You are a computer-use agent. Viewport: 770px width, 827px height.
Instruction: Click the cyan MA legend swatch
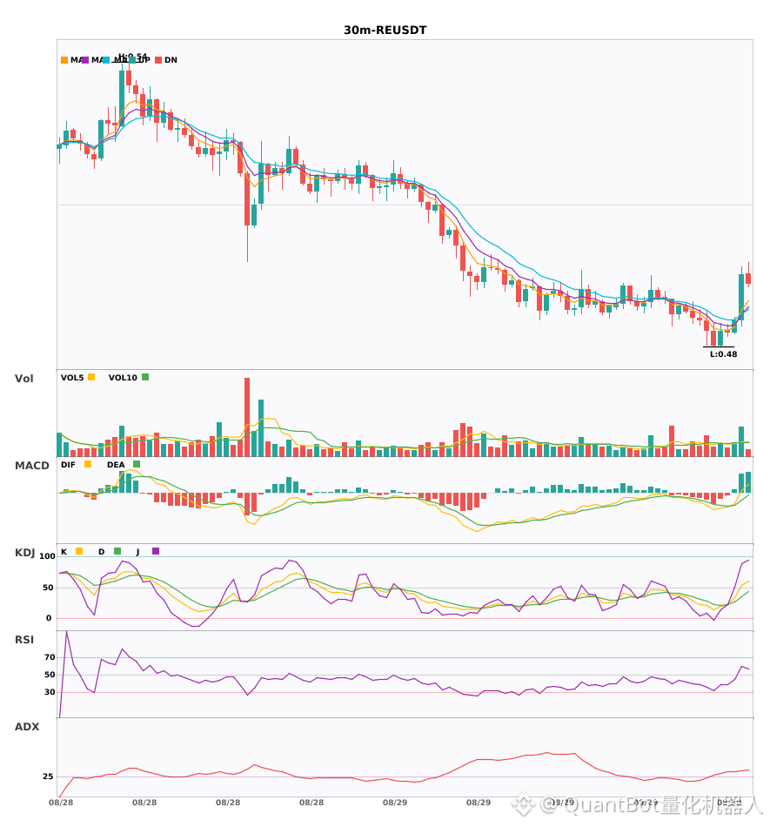pyautogui.click(x=106, y=60)
